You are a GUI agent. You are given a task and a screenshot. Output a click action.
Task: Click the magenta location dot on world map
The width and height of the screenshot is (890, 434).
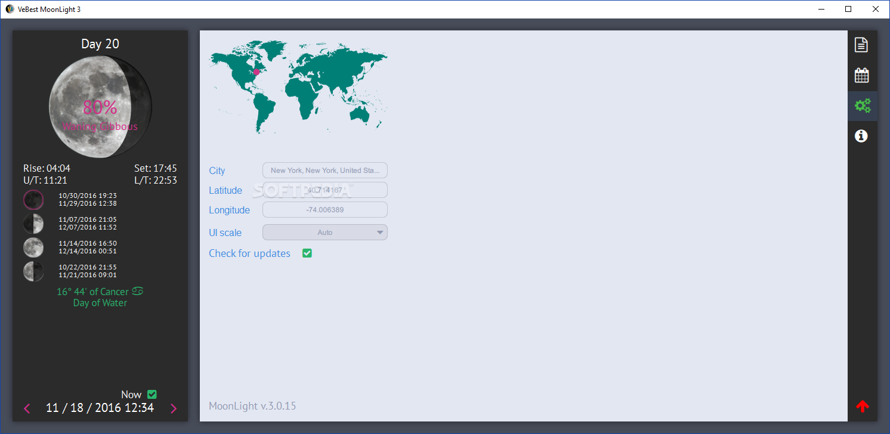[257, 72]
